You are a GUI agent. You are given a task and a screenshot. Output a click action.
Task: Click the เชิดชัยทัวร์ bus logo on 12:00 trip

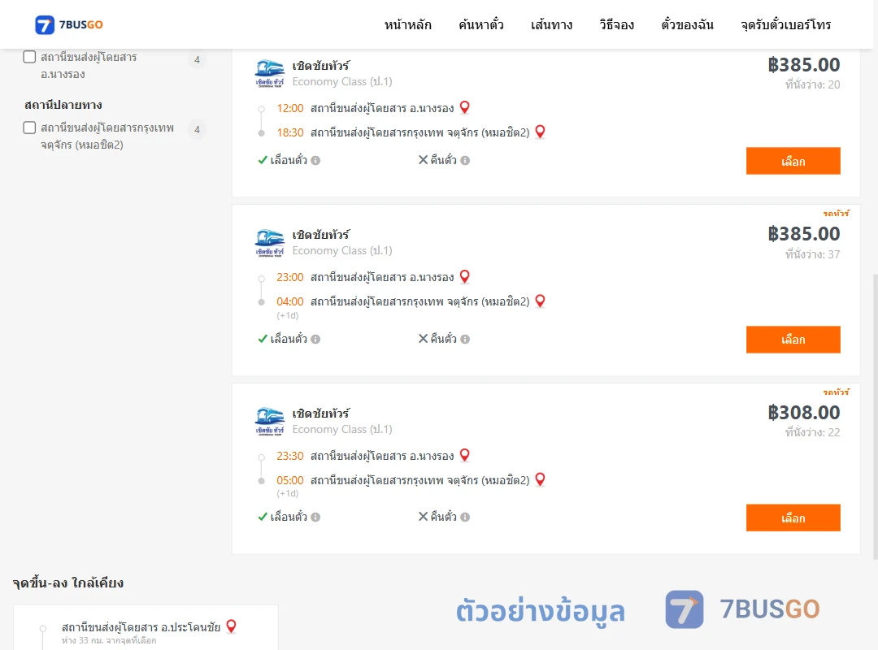point(270,73)
